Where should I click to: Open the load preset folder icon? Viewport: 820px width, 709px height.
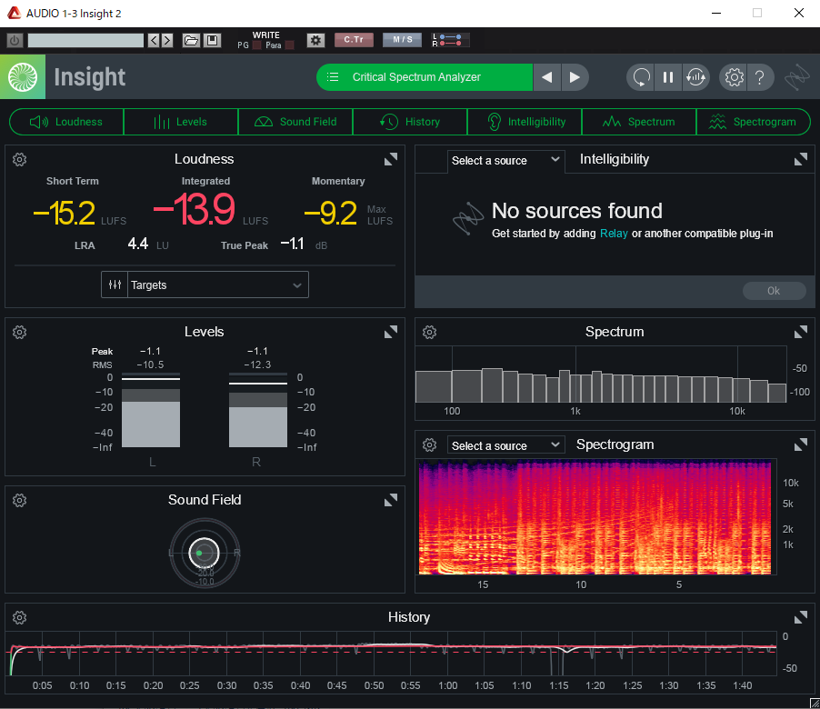tap(191, 40)
